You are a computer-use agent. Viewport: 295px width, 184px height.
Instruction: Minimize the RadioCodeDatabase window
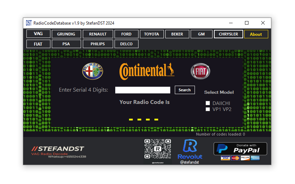point(231,23)
